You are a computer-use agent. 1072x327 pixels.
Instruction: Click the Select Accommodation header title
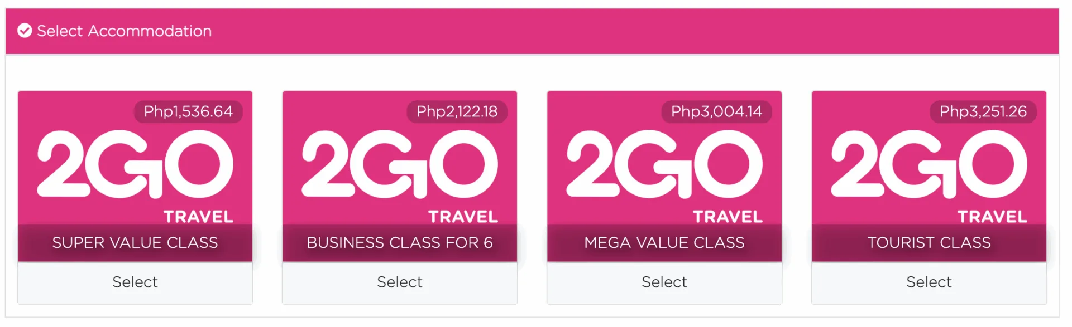(124, 31)
